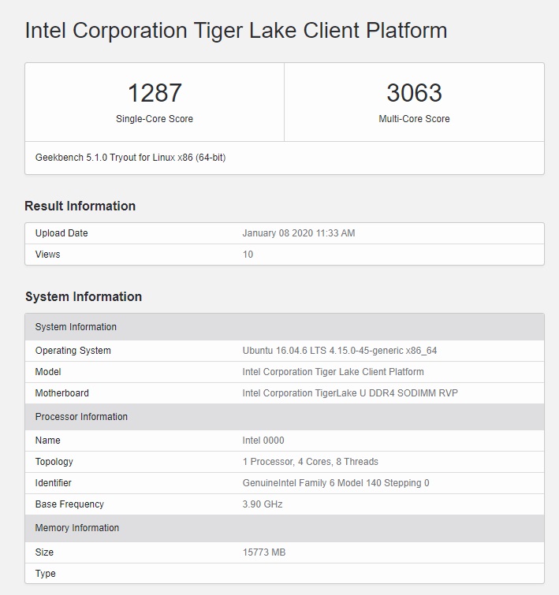559x595 pixels.
Task: Select the views count 10
Action: click(248, 255)
